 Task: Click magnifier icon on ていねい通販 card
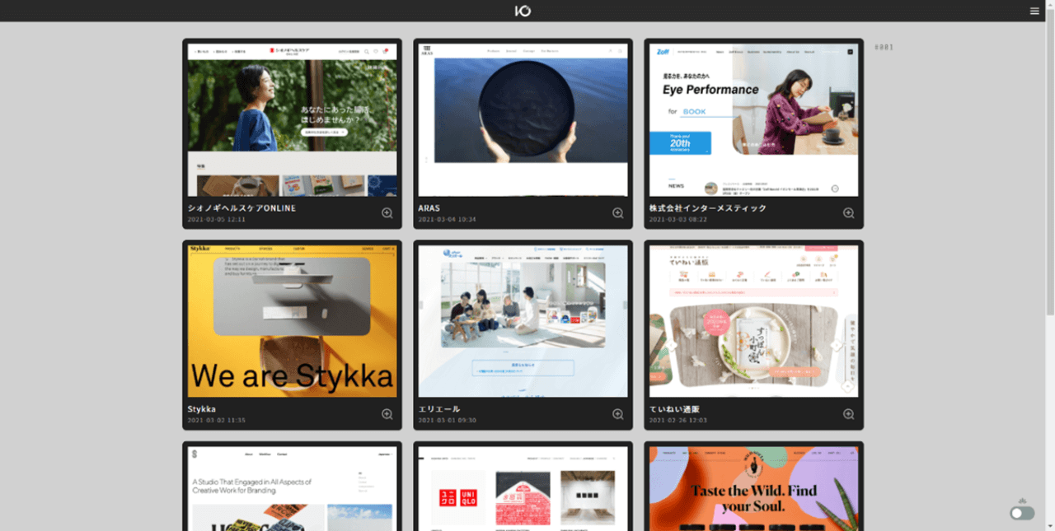tap(848, 414)
